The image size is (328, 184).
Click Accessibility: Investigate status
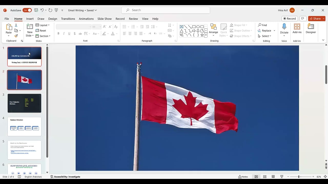[x=65, y=177]
